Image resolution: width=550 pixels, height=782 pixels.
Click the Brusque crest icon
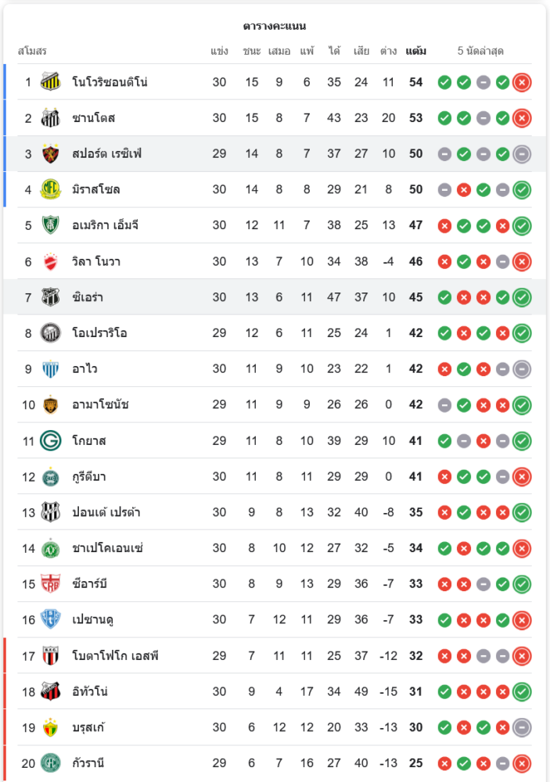click(x=51, y=727)
